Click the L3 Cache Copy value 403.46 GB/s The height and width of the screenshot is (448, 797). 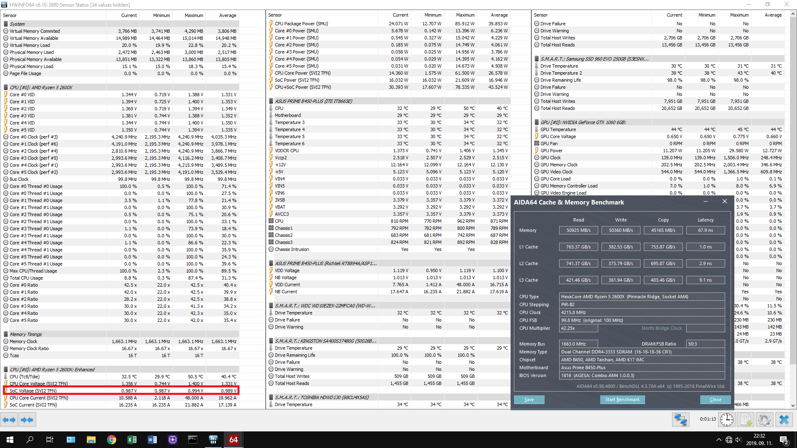663,280
